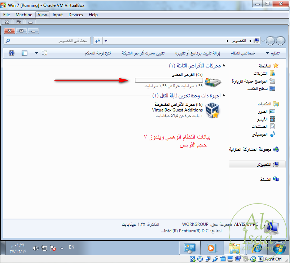Select the VirtualBox Guest Additions (D:) drive
This screenshot has height=263, width=290.
pos(213,110)
